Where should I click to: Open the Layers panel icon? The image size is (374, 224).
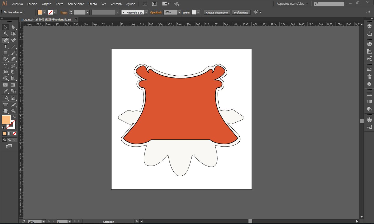pos(369,26)
